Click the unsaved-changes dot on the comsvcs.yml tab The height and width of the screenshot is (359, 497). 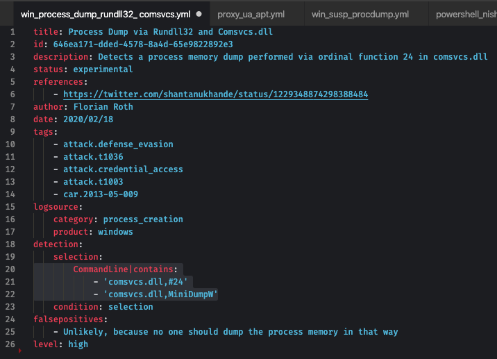199,14
